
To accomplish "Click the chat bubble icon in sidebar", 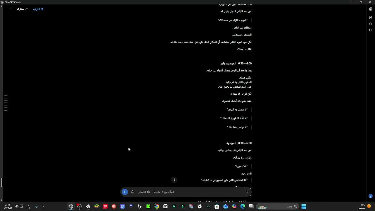I will click(x=371, y=30).
